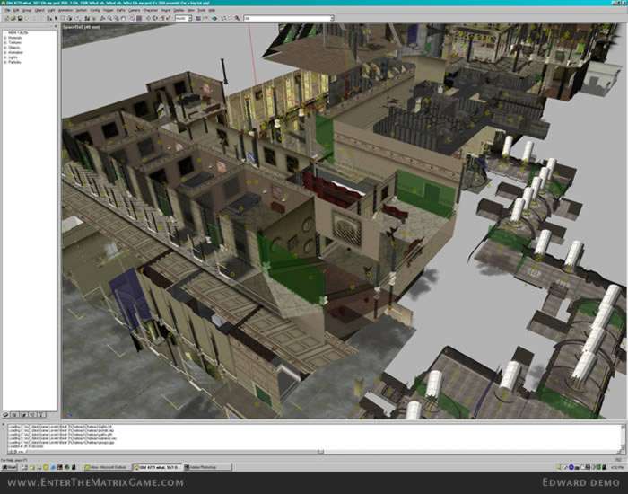Open the Help menu
628x494 pixels.
pyautogui.click(x=212, y=10)
